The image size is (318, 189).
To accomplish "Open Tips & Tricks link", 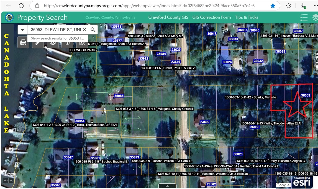I will (247, 17).
